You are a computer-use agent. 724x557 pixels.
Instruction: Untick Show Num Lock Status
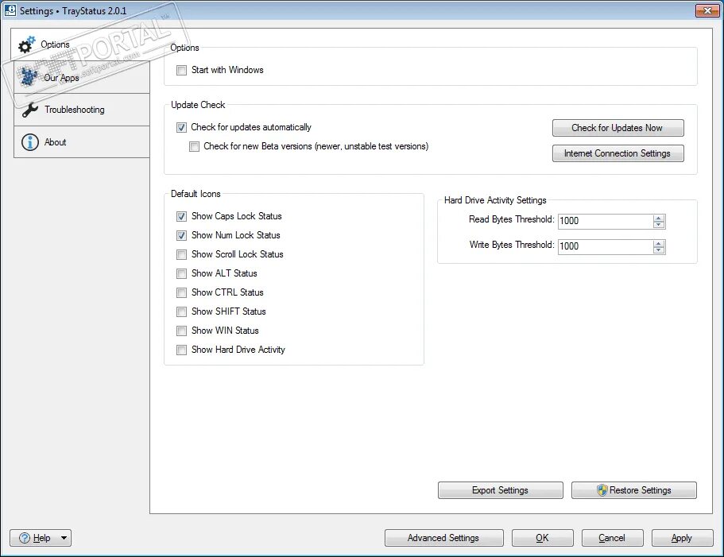pos(181,235)
